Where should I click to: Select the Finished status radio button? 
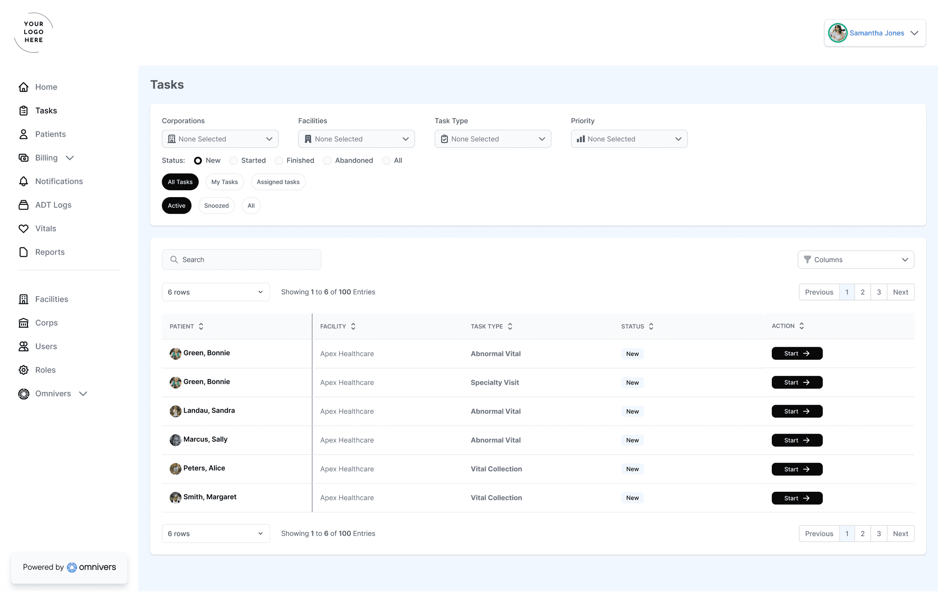click(279, 160)
